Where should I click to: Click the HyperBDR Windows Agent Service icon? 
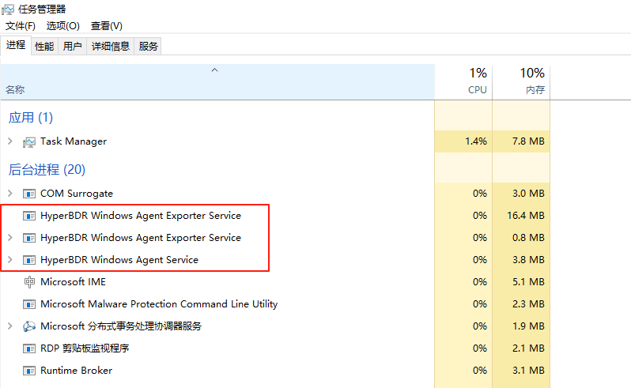pos(29,260)
